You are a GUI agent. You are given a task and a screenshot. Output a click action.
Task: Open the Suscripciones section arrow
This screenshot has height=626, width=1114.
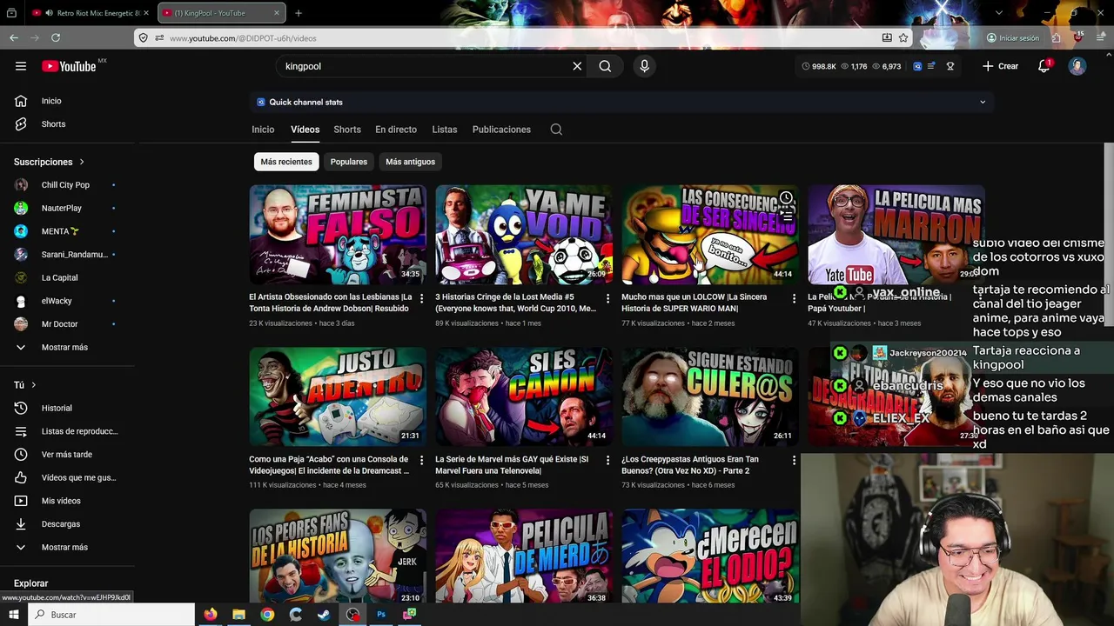coord(82,162)
